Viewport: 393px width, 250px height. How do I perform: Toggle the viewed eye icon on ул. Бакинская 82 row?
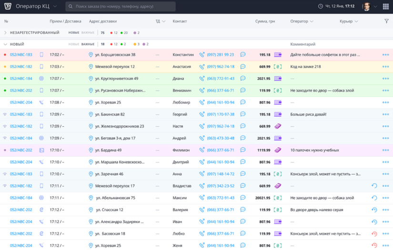5,114
